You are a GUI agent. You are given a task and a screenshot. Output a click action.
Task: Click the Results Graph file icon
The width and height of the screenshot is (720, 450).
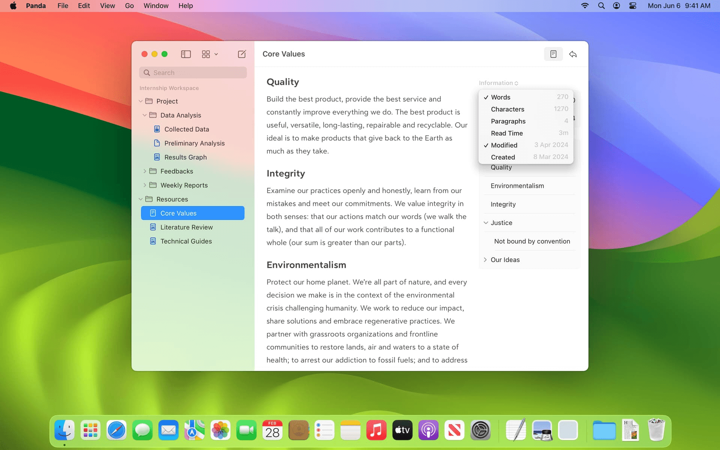click(x=157, y=157)
